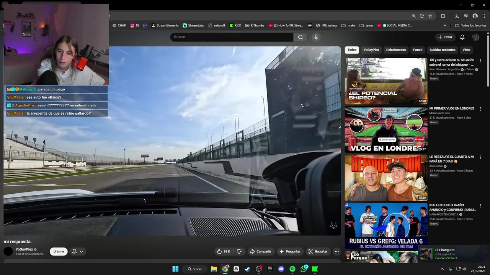Open the IG Instagram bookmark
This screenshot has height=275, width=490.
135,26
